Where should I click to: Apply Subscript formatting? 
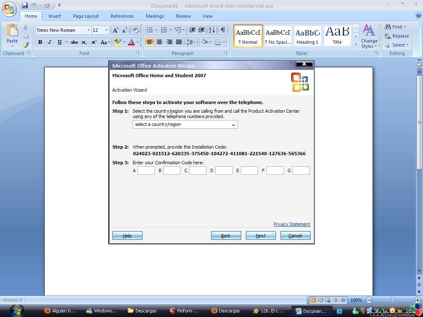(x=84, y=42)
